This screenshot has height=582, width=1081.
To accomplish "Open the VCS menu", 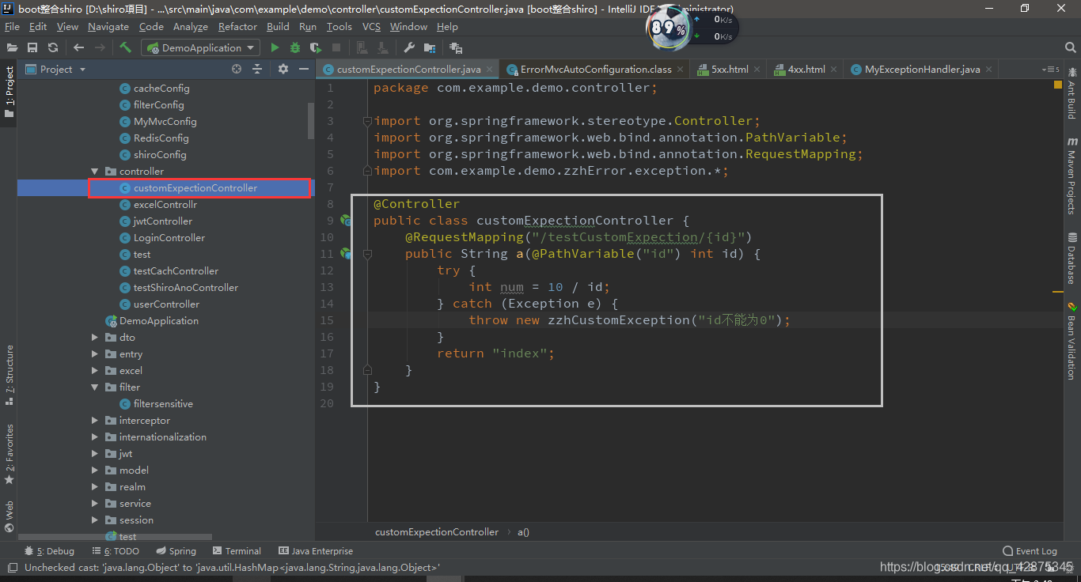I will pos(371,26).
